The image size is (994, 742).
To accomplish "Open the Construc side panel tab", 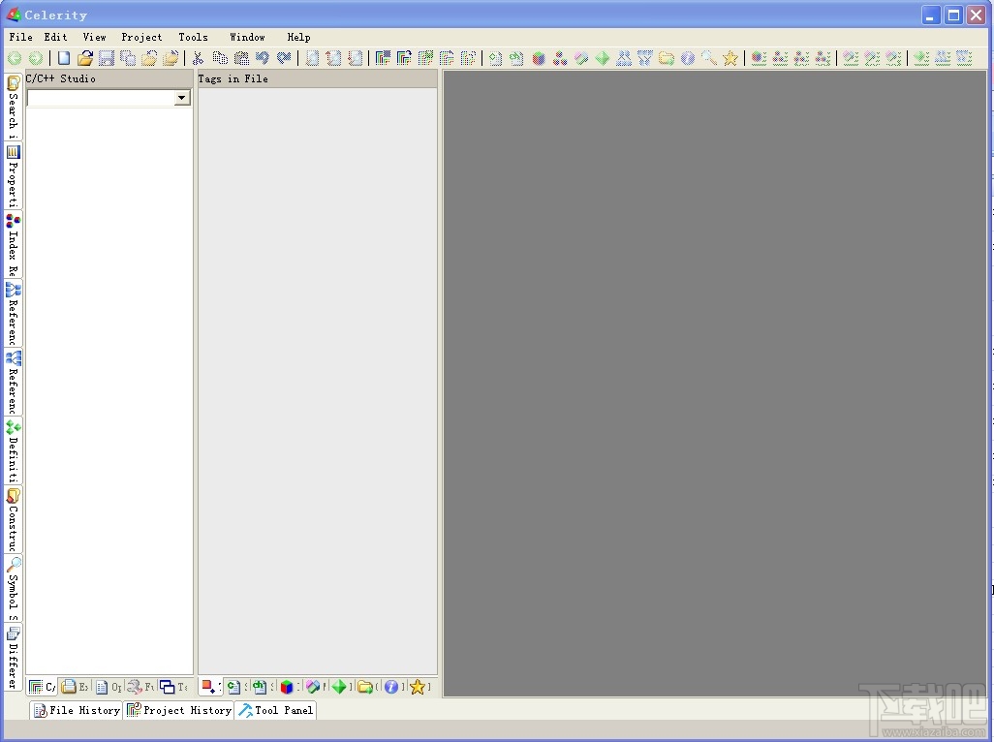I will pyautogui.click(x=14, y=520).
